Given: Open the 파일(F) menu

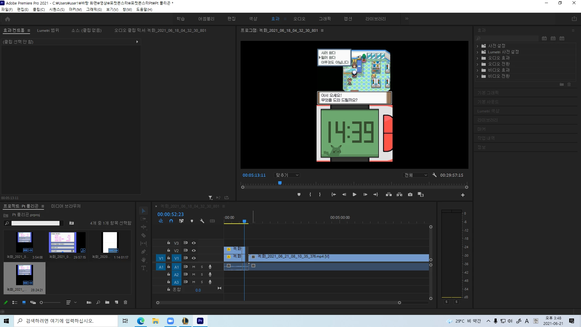Looking at the screenshot, I should [x=7, y=9].
